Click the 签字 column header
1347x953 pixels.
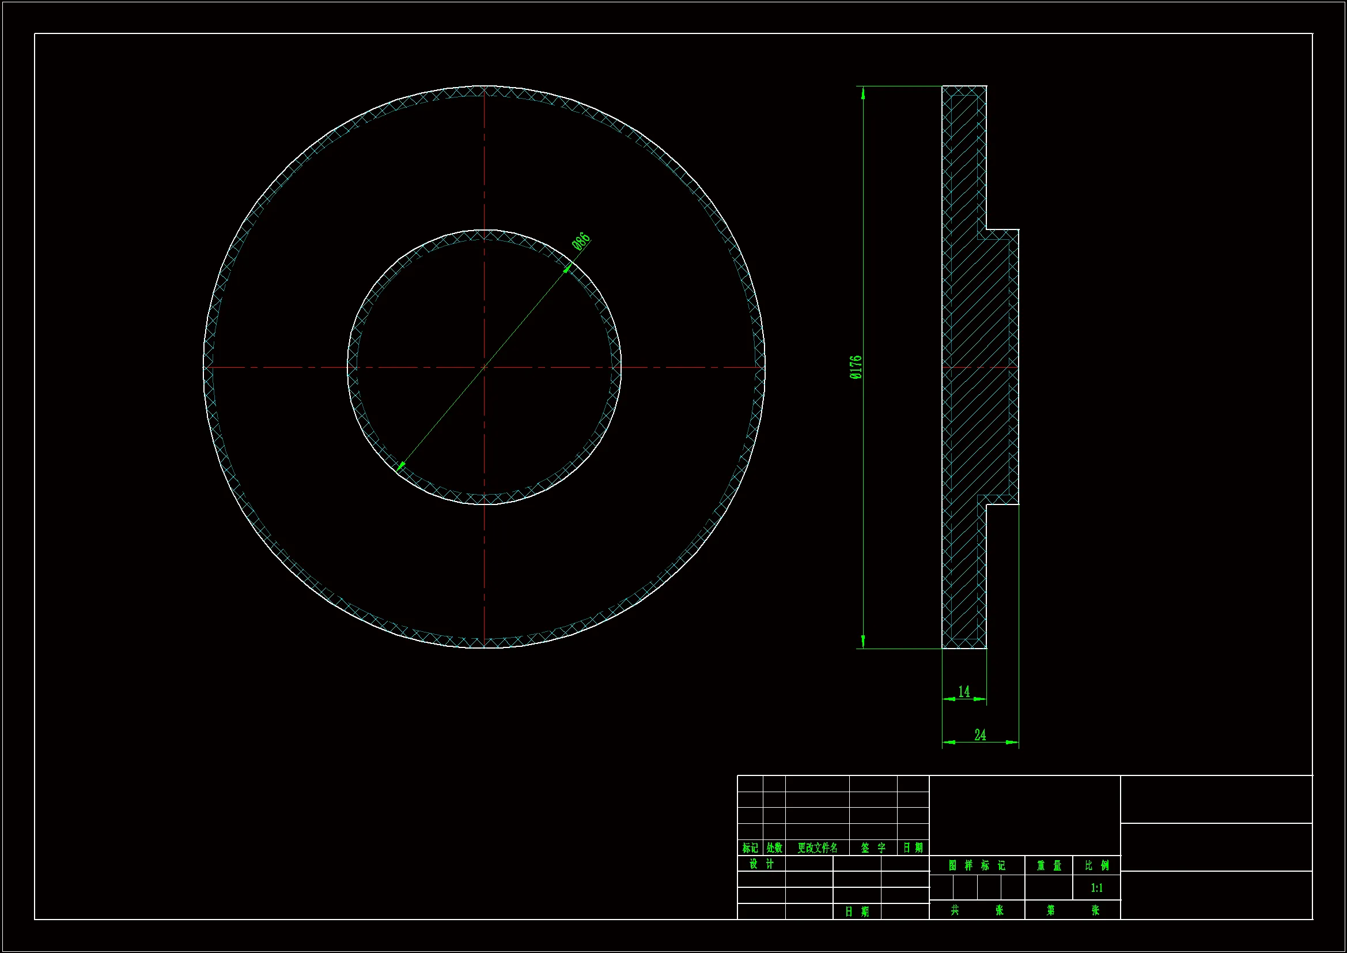[x=873, y=848]
